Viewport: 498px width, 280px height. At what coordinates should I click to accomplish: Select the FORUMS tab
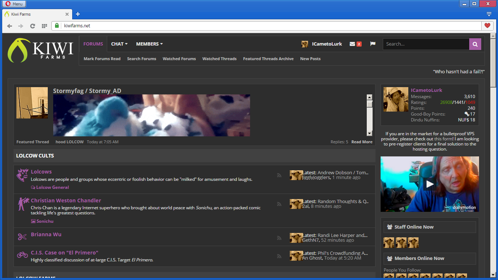click(x=93, y=44)
